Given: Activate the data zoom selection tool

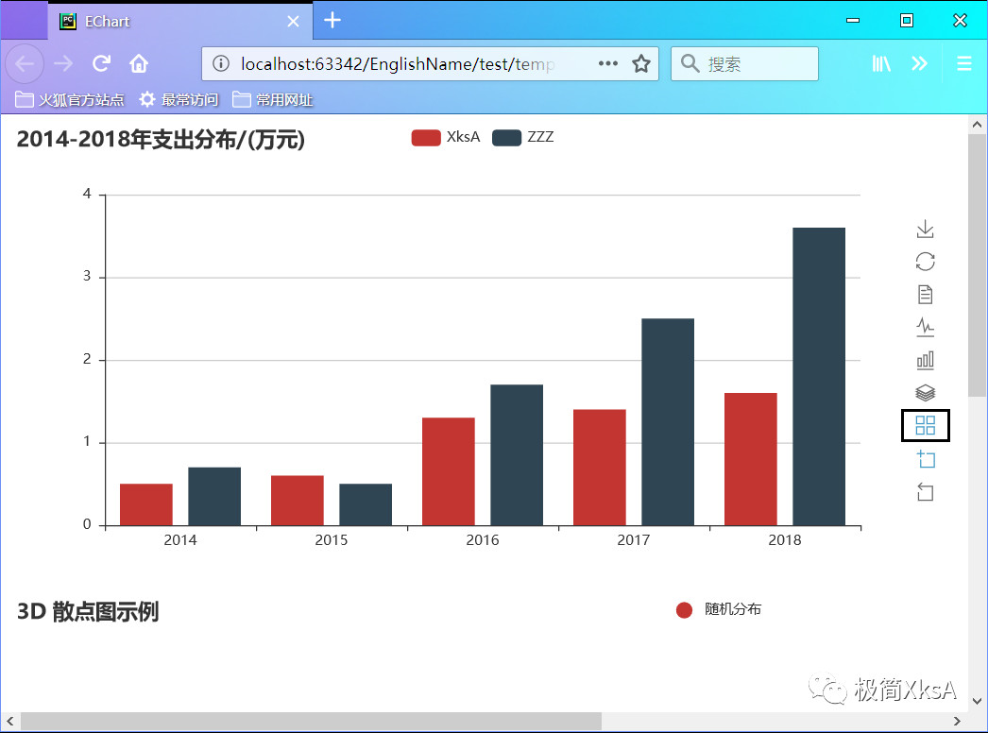Looking at the screenshot, I should pos(925,459).
